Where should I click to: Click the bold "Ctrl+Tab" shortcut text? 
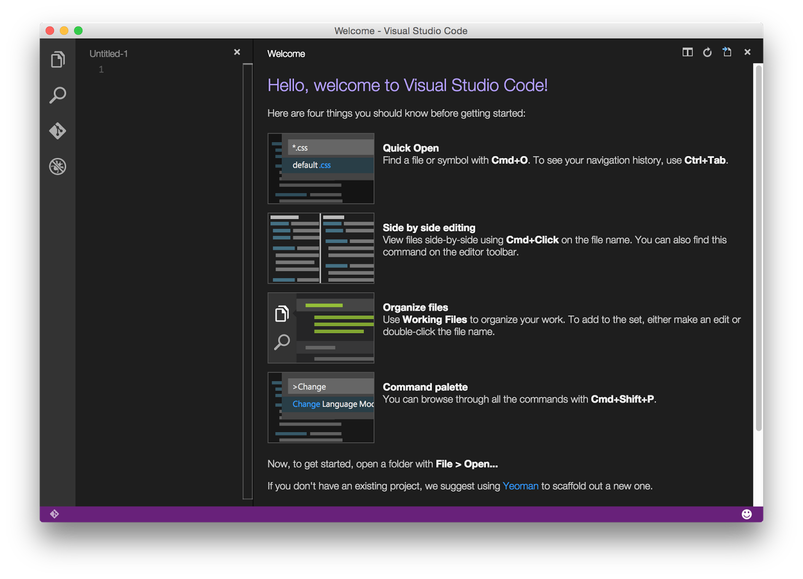[x=705, y=160]
